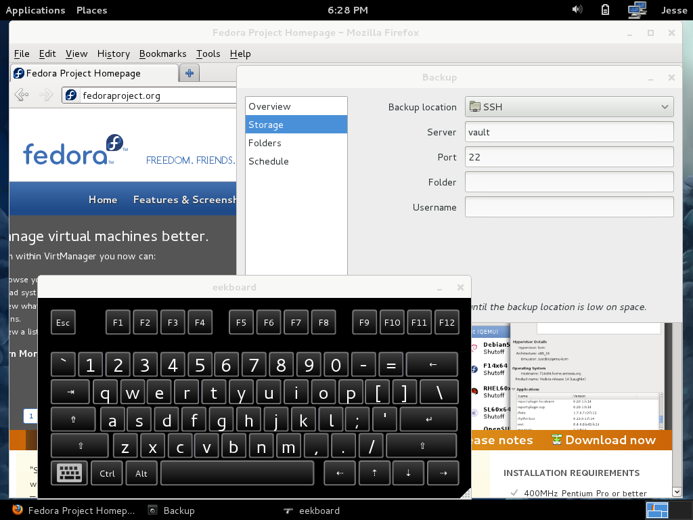Tap the F12 key on eekboard
693x520 pixels.
click(447, 322)
